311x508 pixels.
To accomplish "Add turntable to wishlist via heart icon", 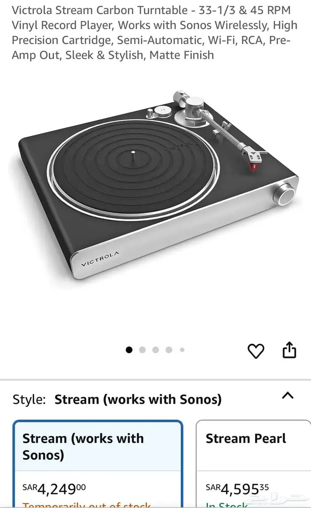I will click(x=256, y=350).
